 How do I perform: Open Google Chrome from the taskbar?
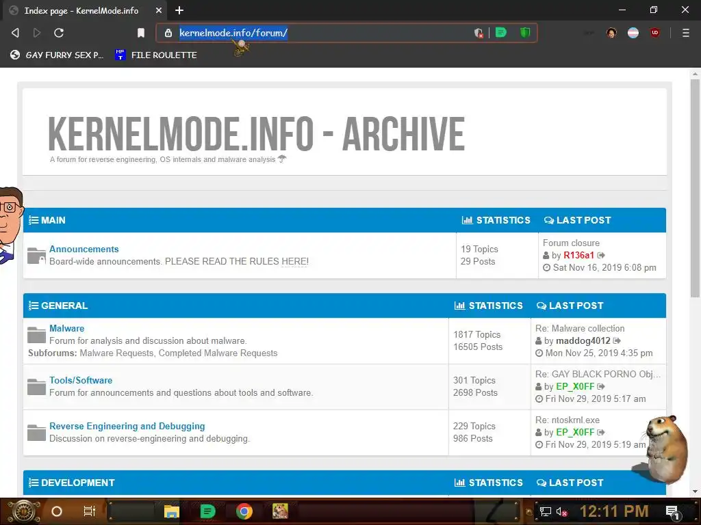(x=244, y=511)
